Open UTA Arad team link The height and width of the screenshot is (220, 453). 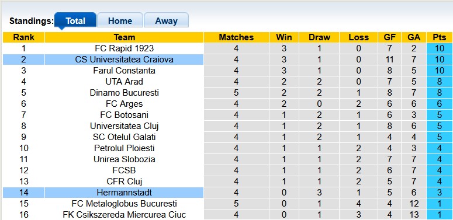pyautogui.click(x=125, y=82)
